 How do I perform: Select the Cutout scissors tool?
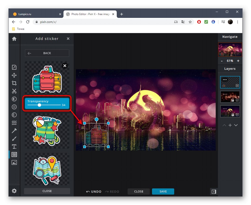[14, 91]
